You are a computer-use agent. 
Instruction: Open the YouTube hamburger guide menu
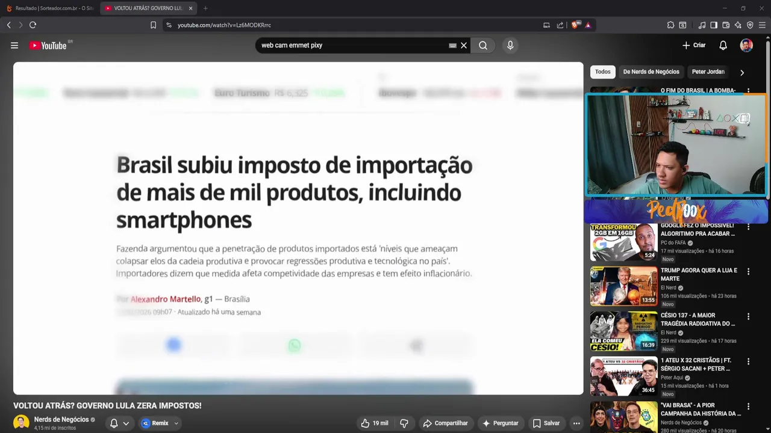pos(14,45)
